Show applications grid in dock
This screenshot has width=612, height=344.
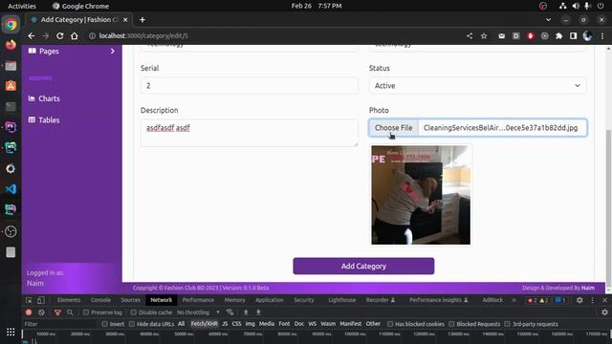point(11,332)
